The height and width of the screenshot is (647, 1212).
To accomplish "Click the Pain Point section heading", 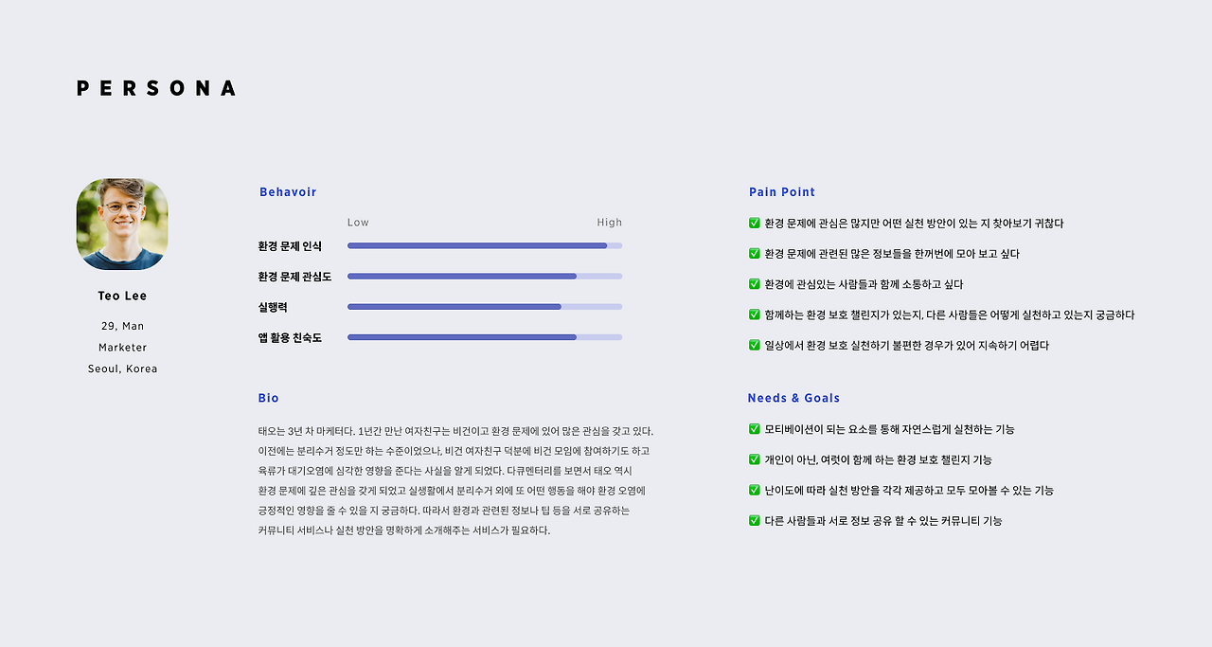I will coord(782,192).
